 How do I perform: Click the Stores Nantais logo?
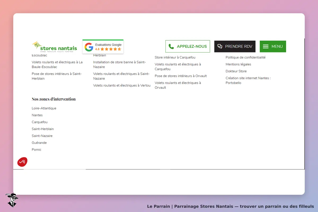55,46
